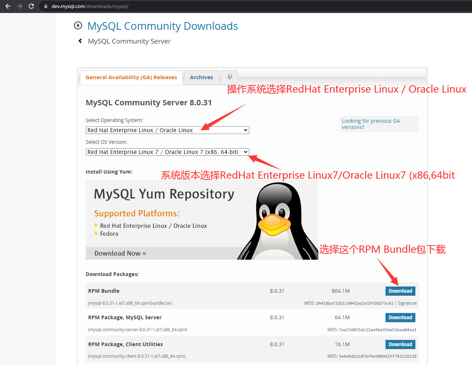Click the Download Packages label
Image resolution: width=472 pixels, height=365 pixels.
pyautogui.click(x=112, y=274)
